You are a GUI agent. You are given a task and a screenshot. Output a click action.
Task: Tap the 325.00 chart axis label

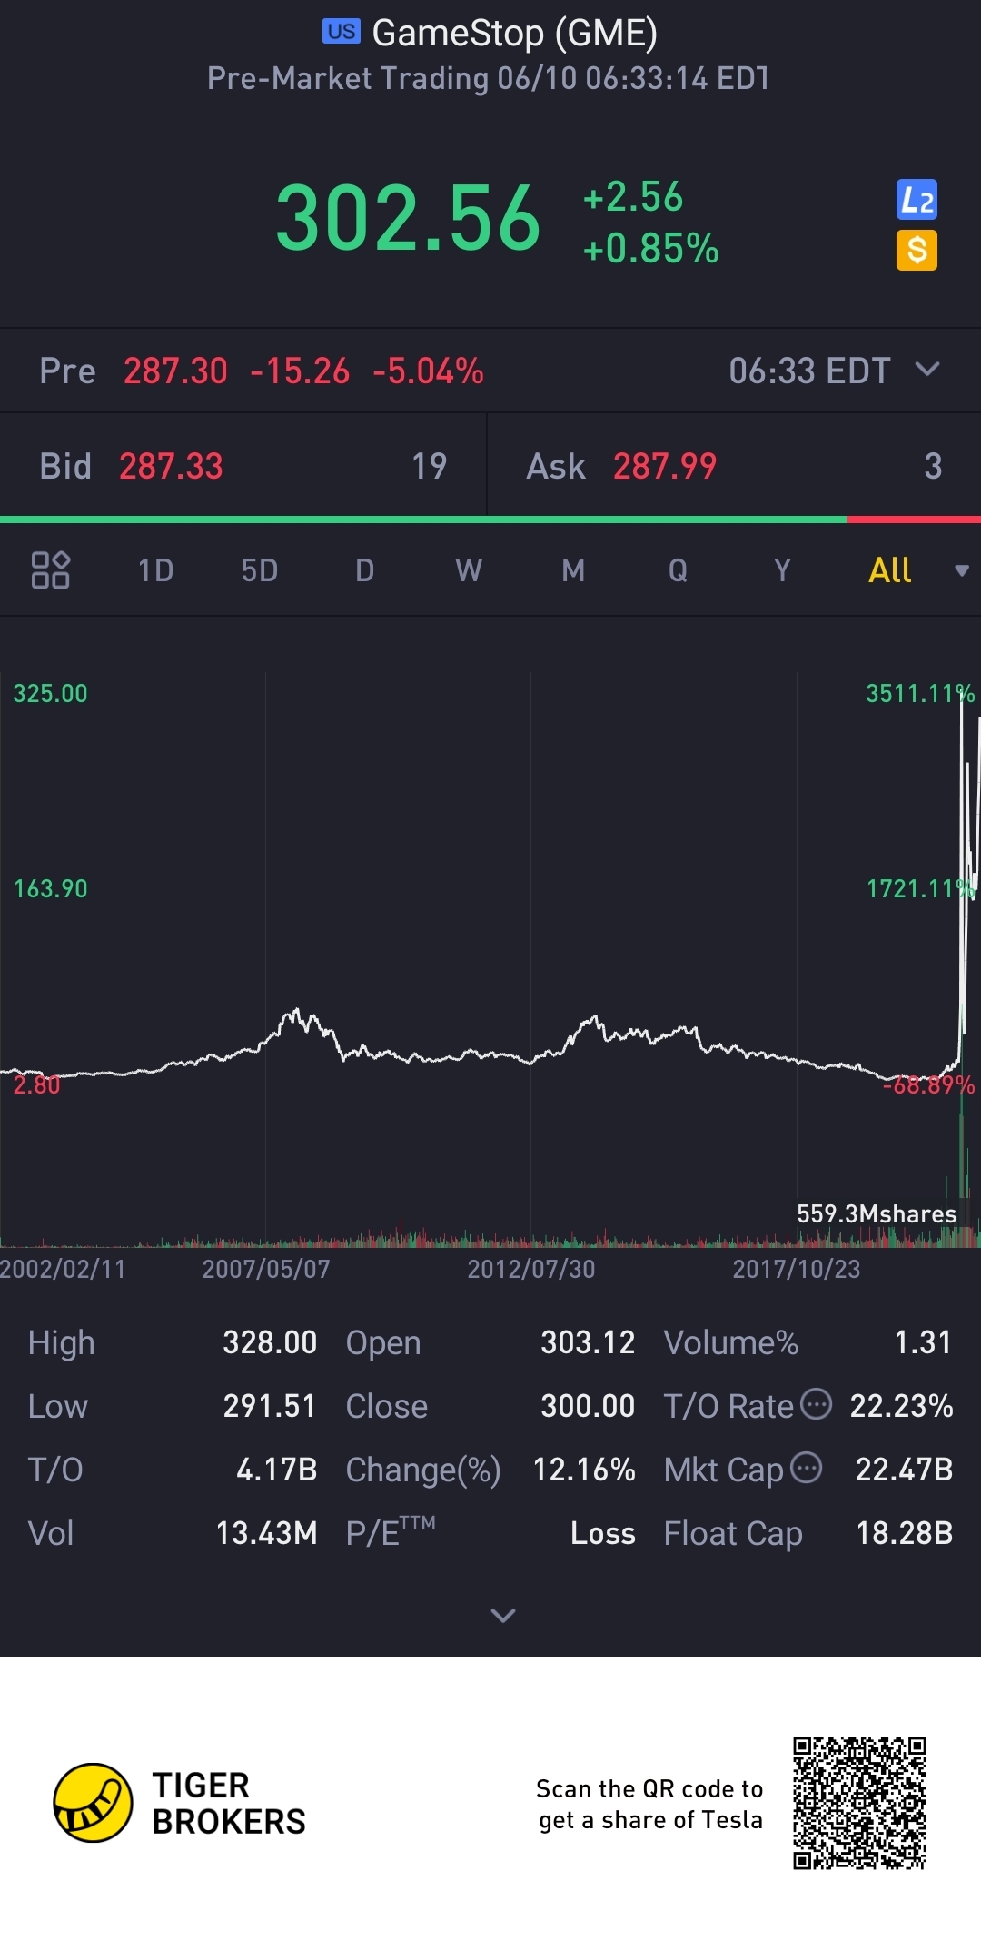[50, 693]
